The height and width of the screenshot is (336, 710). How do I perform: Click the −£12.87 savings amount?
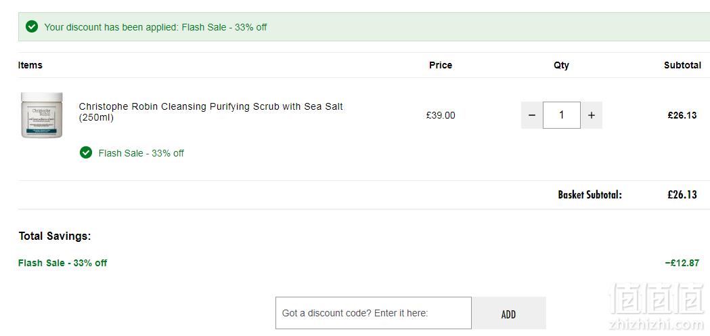[682, 263]
